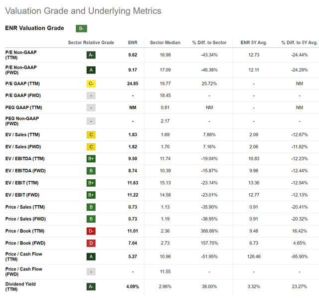Select the EV / Sales (TTM) row label
The image size is (319, 300).
coord(22,135)
